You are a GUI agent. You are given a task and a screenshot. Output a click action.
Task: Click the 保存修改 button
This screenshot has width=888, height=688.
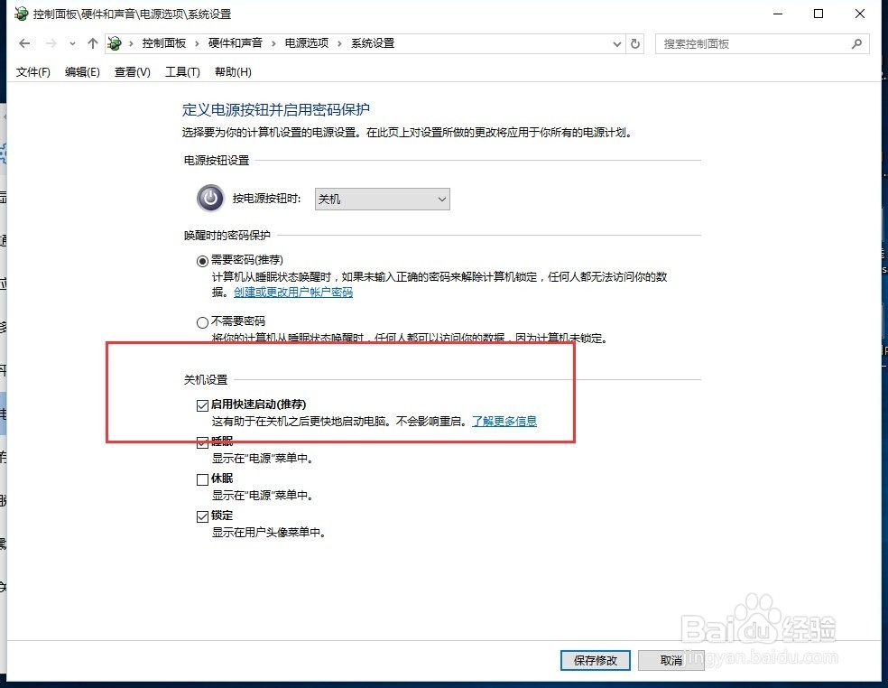pos(595,661)
